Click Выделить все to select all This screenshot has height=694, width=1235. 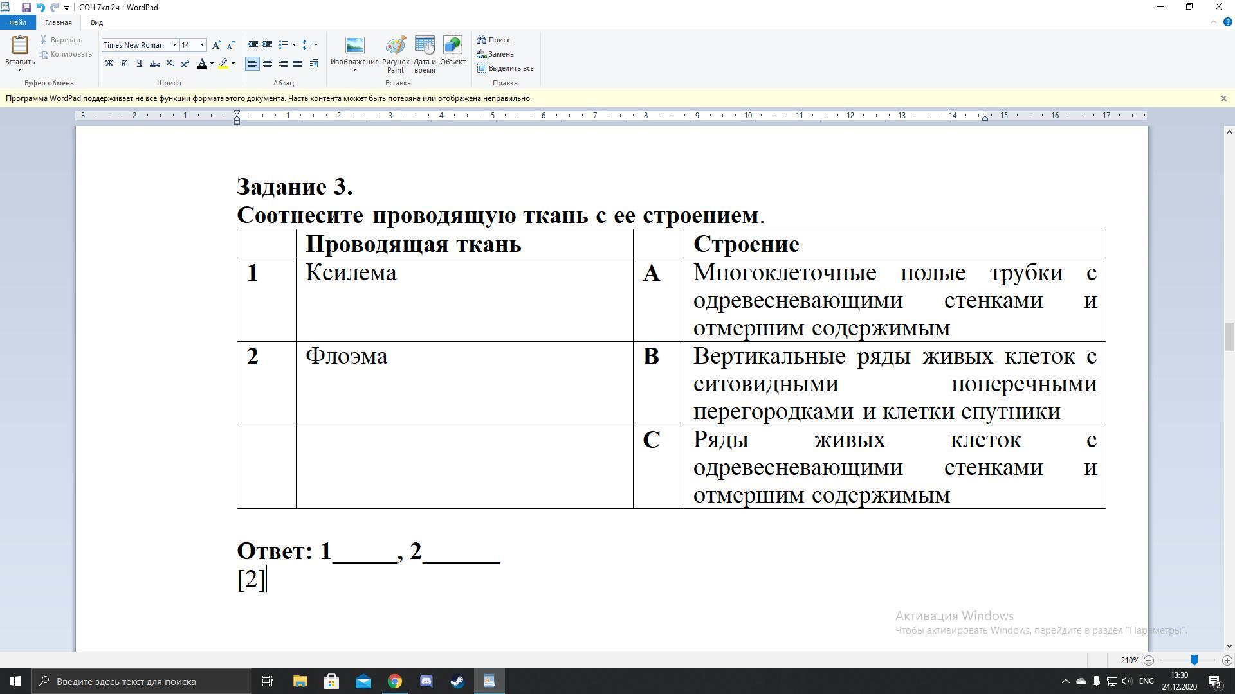(x=505, y=68)
